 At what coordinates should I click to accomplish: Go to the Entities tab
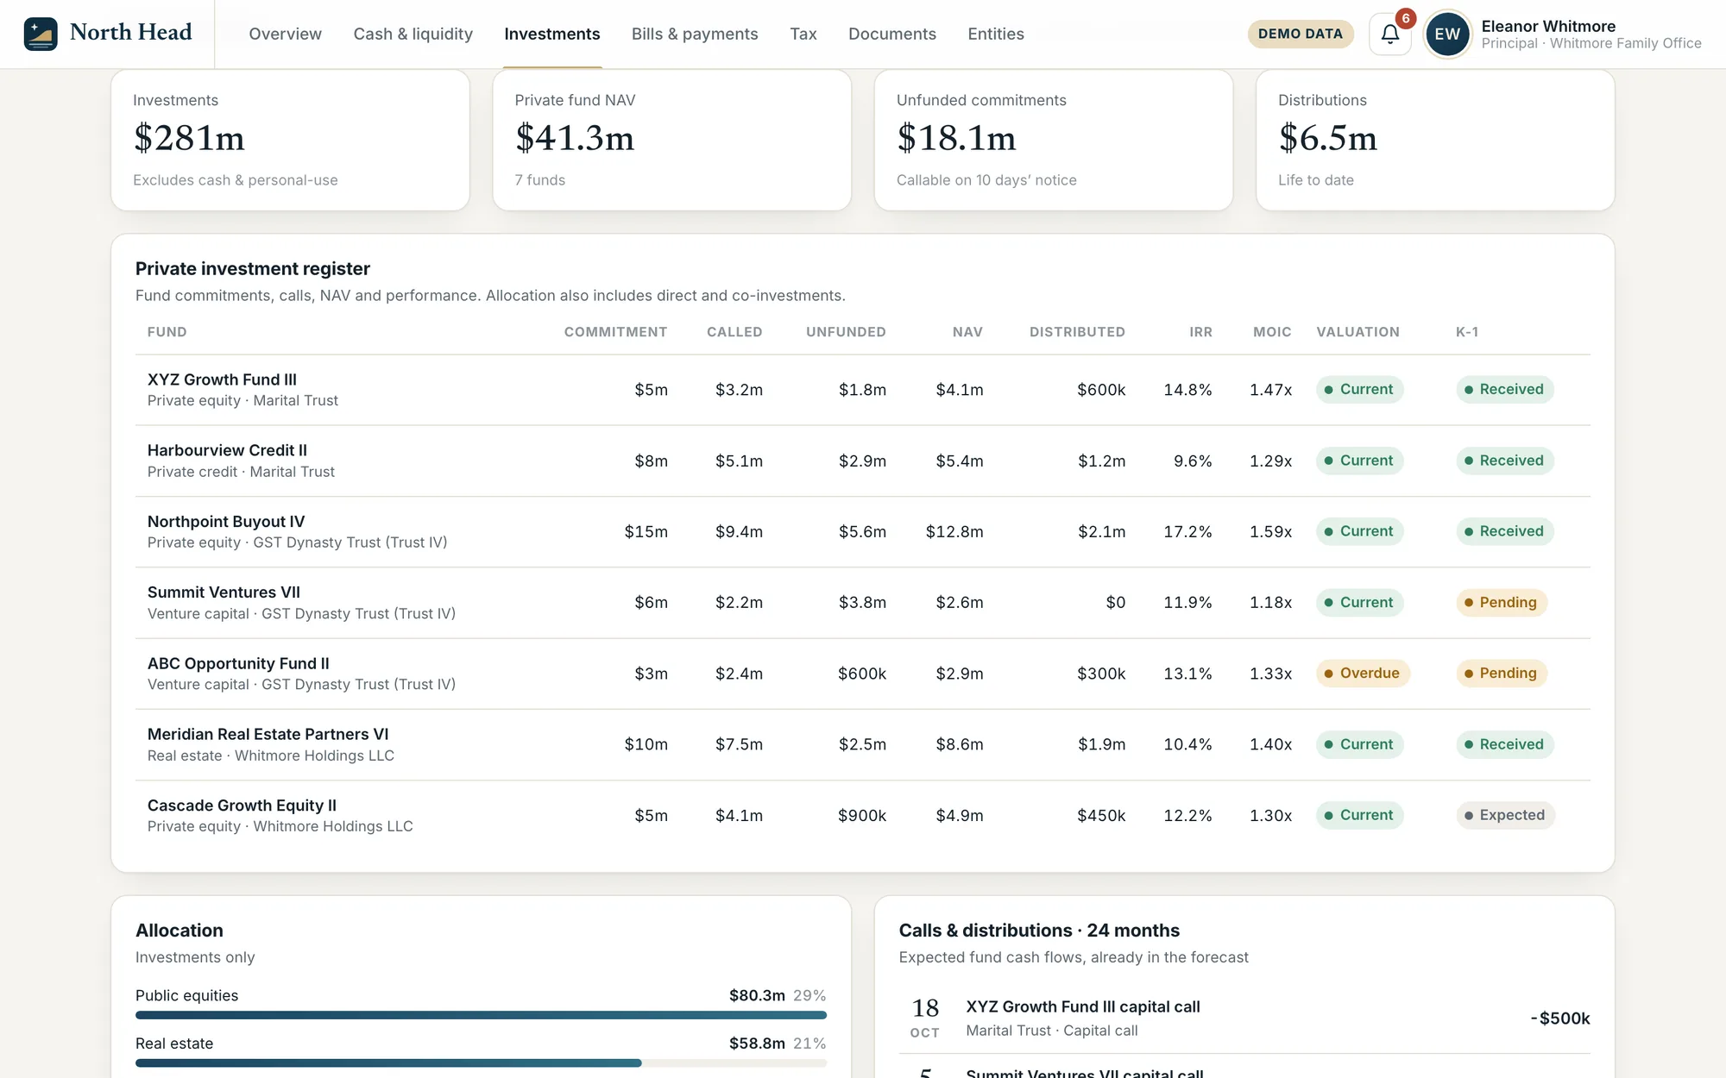[996, 34]
